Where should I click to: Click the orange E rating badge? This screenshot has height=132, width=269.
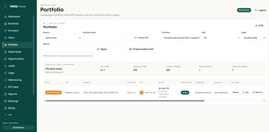[142, 92]
